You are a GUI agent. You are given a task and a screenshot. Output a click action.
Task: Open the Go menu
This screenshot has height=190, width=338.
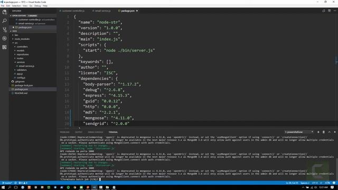click(31, 6)
